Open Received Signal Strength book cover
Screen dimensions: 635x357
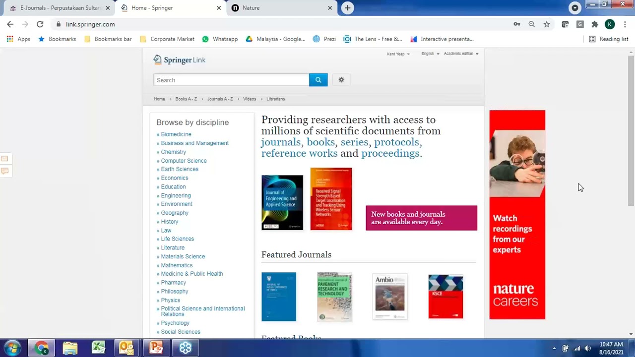331,199
